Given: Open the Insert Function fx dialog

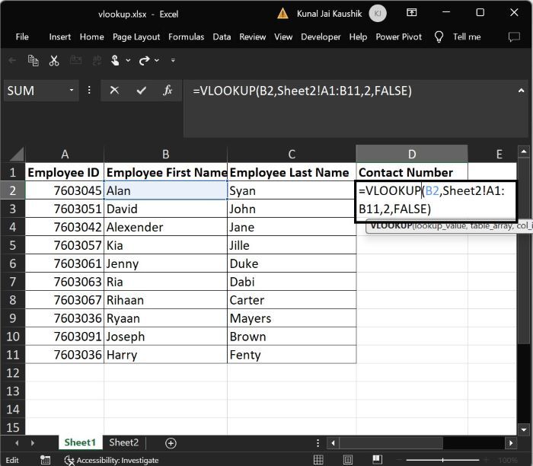Looking at the screenshot, I should 168,91.
